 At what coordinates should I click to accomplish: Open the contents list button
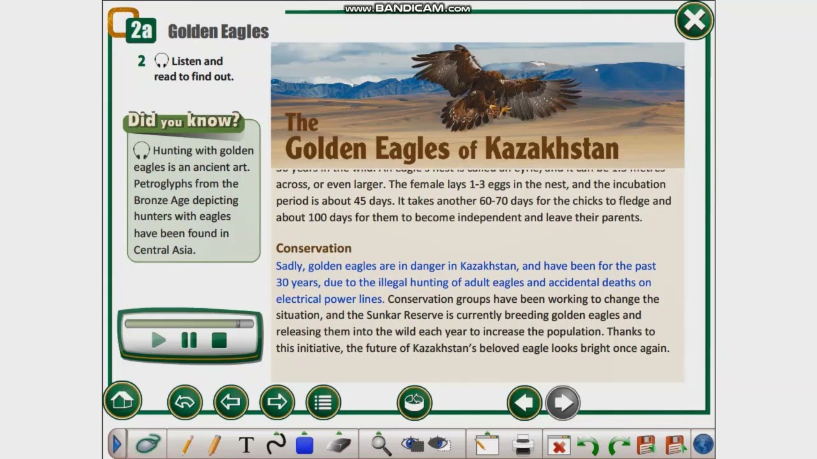click(x=324, y=402)
